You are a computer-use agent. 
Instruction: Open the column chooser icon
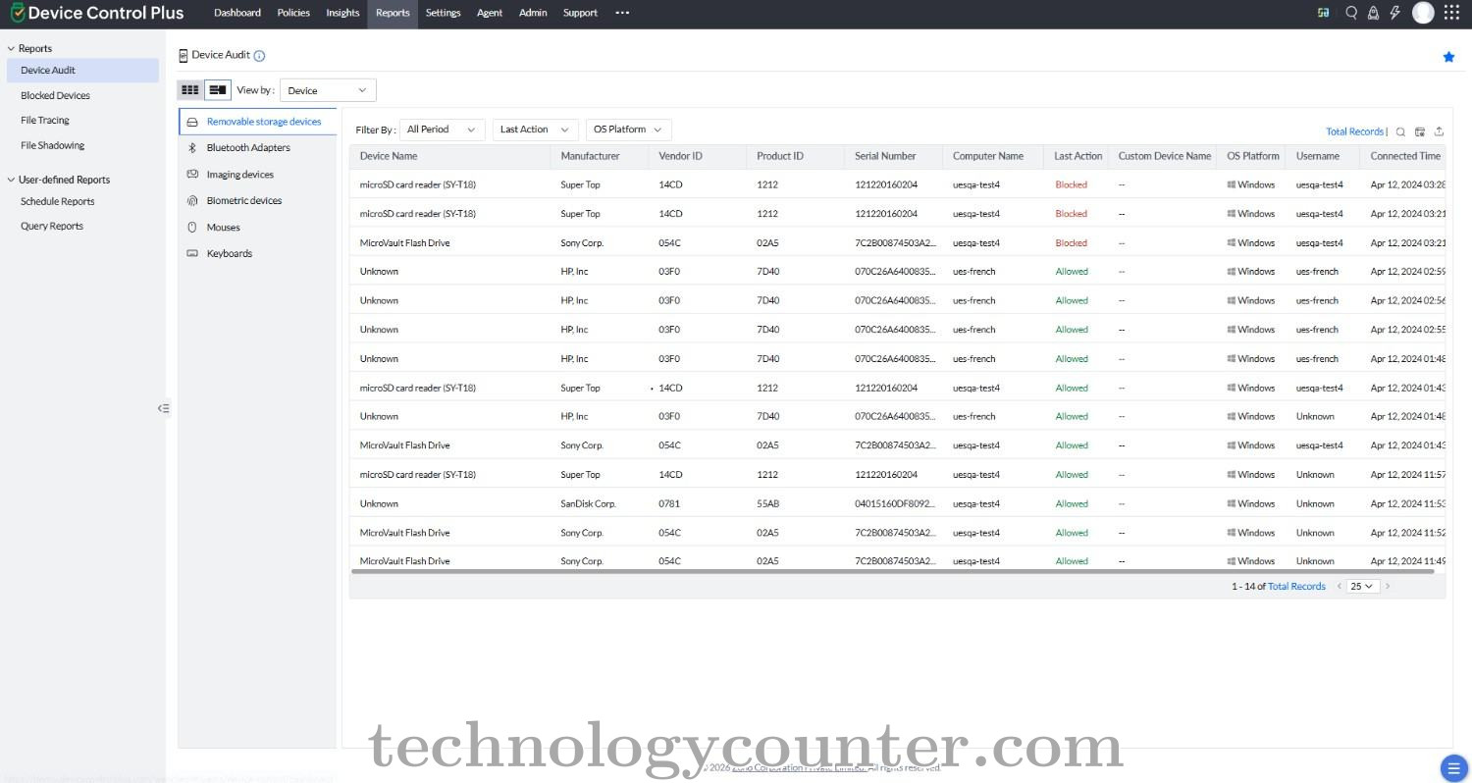point(1420,131)
